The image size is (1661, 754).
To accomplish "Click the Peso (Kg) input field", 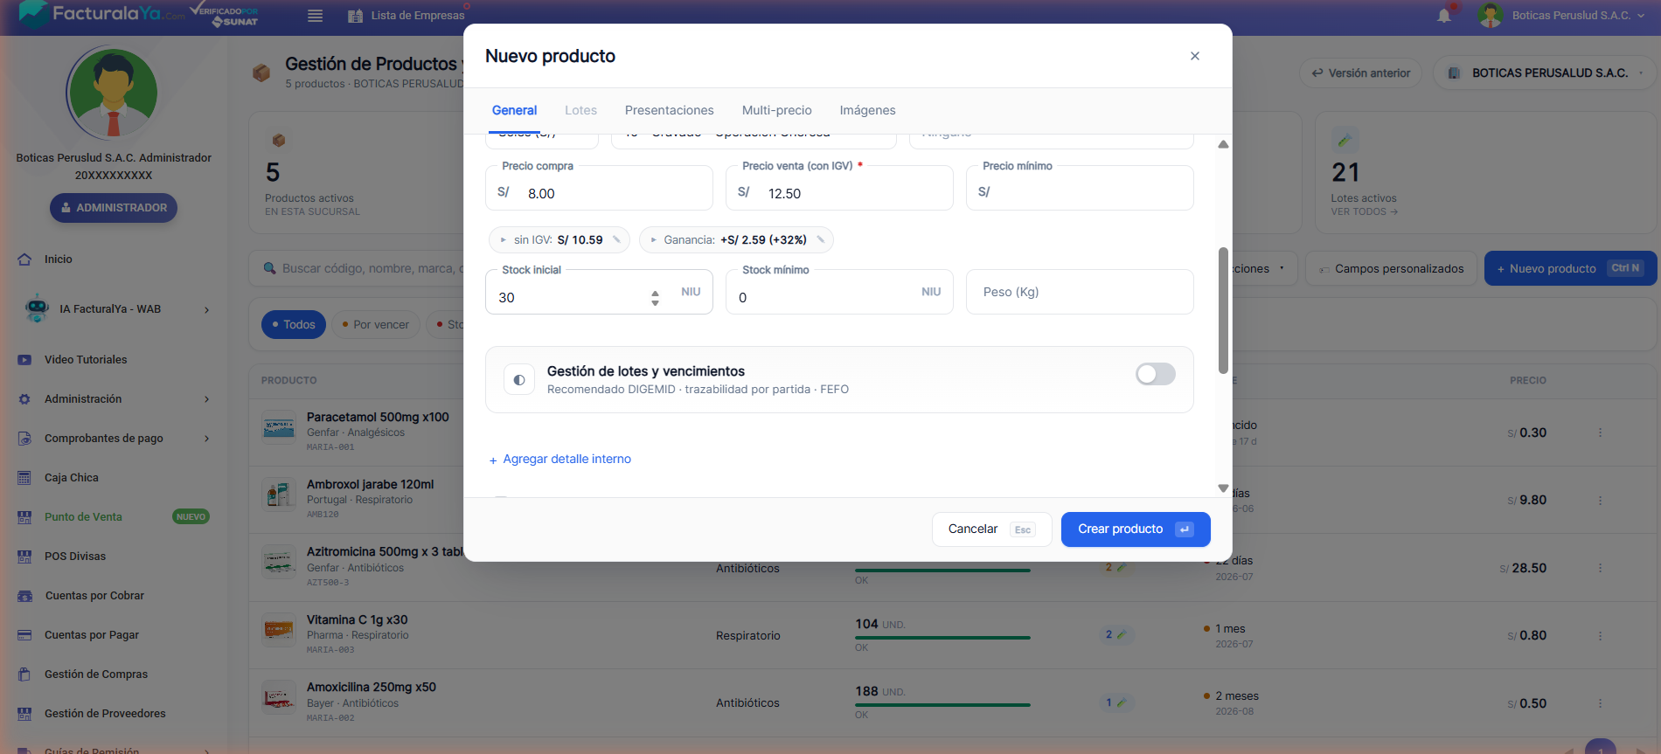I will point(1080,292).
